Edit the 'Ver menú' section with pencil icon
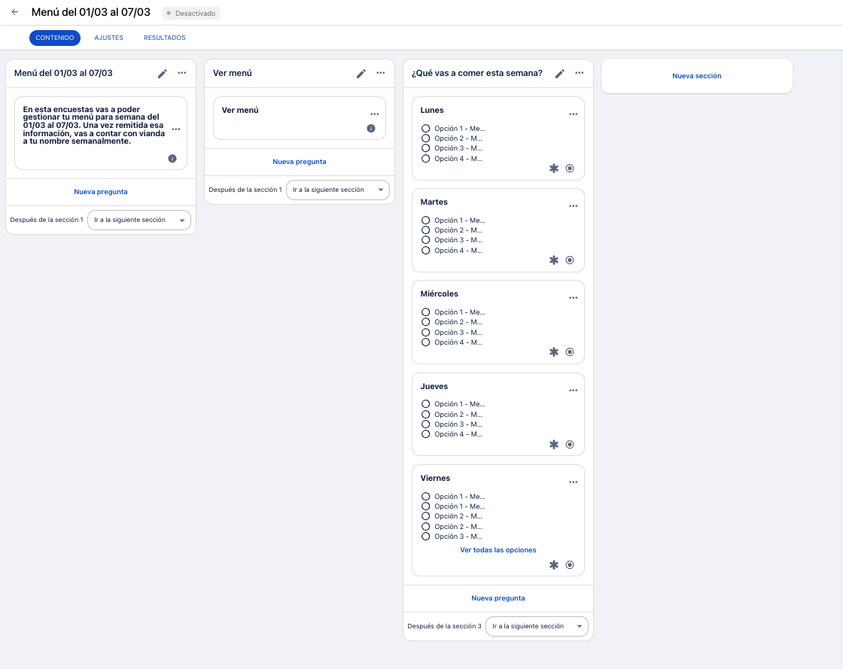Image resolution: width=843 pixels, height=669 pixels. 361,73
